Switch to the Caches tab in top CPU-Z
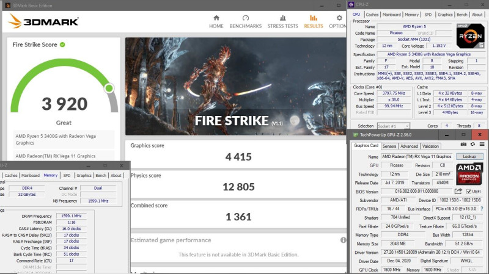This screenshot has height=274, width=489. point(372,14)
